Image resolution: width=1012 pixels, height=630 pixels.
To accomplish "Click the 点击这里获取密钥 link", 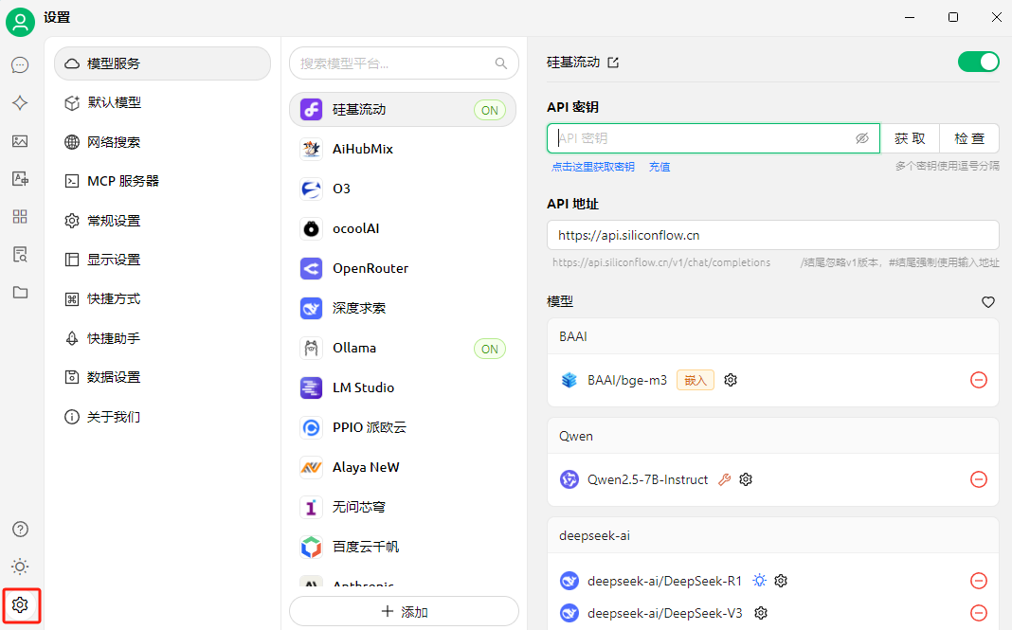I will (x=593, y=167).
